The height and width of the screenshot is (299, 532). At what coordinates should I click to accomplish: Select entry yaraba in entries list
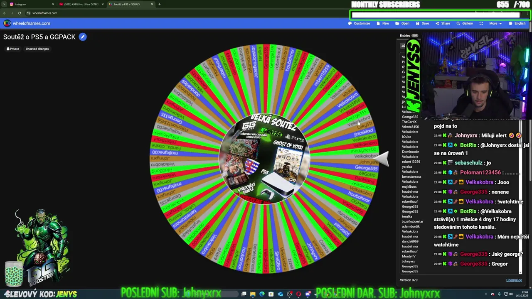(407, 167)
